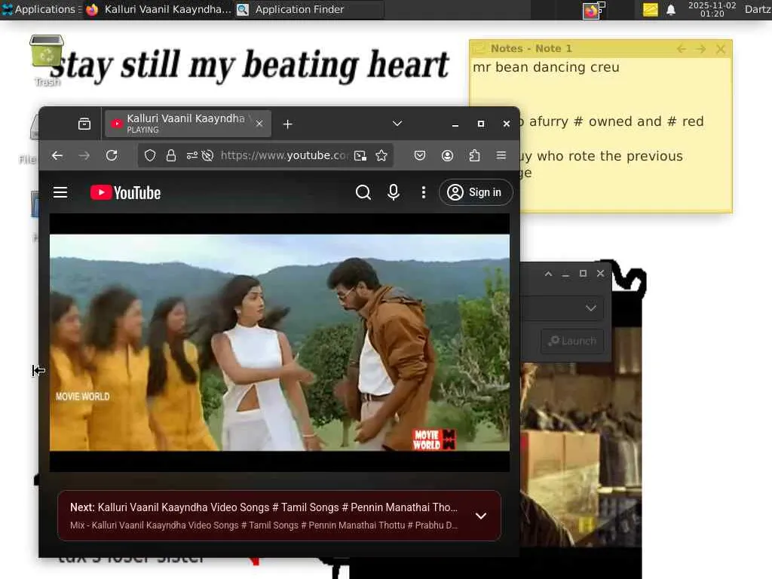
Task: Click the Notes - Note 1 title
Action: point(532,49)
